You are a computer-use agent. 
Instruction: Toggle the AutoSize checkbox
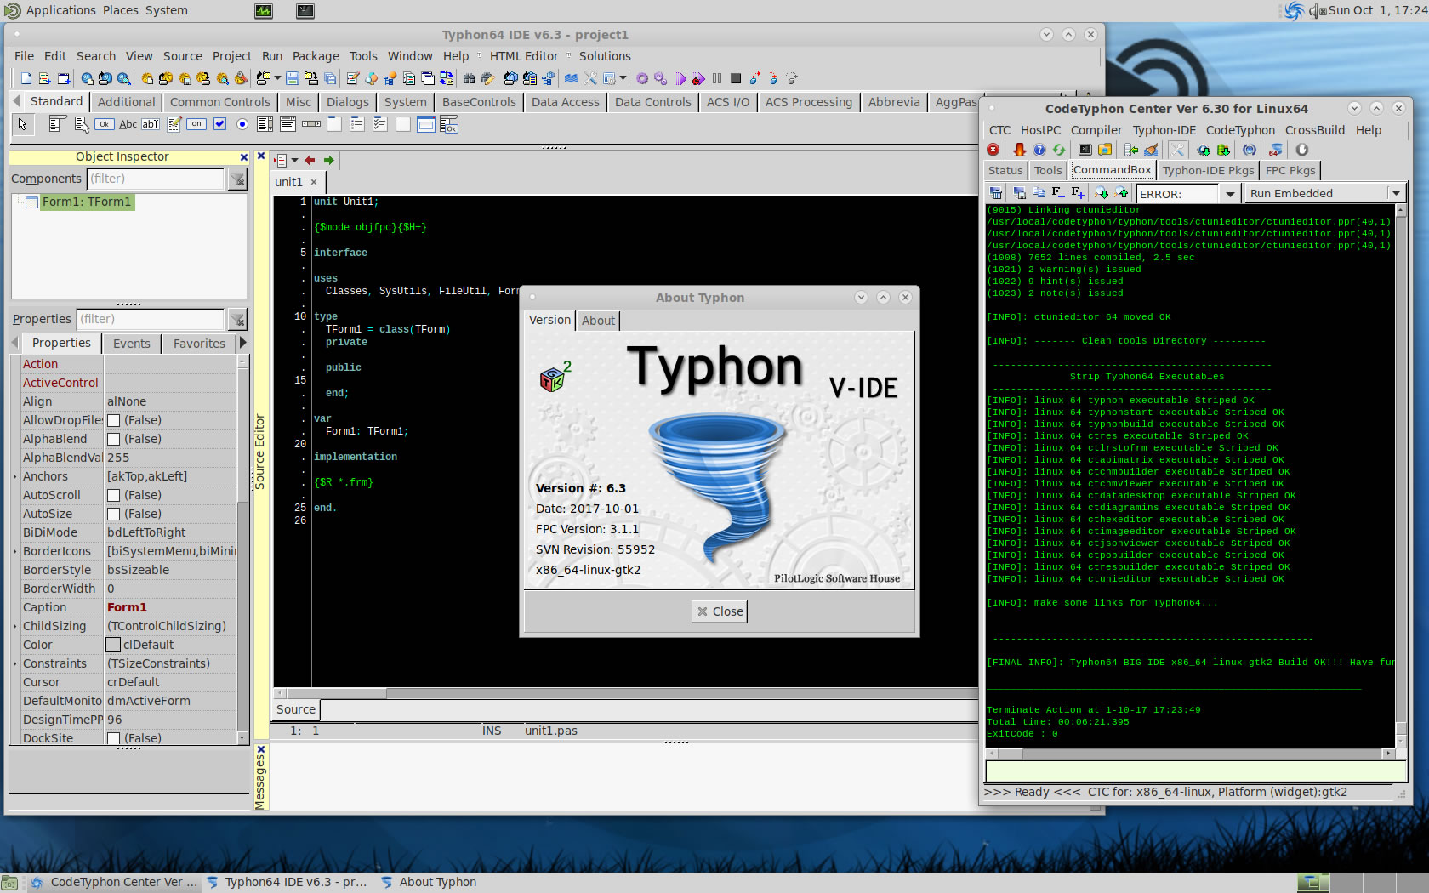[x=114, y=514]
